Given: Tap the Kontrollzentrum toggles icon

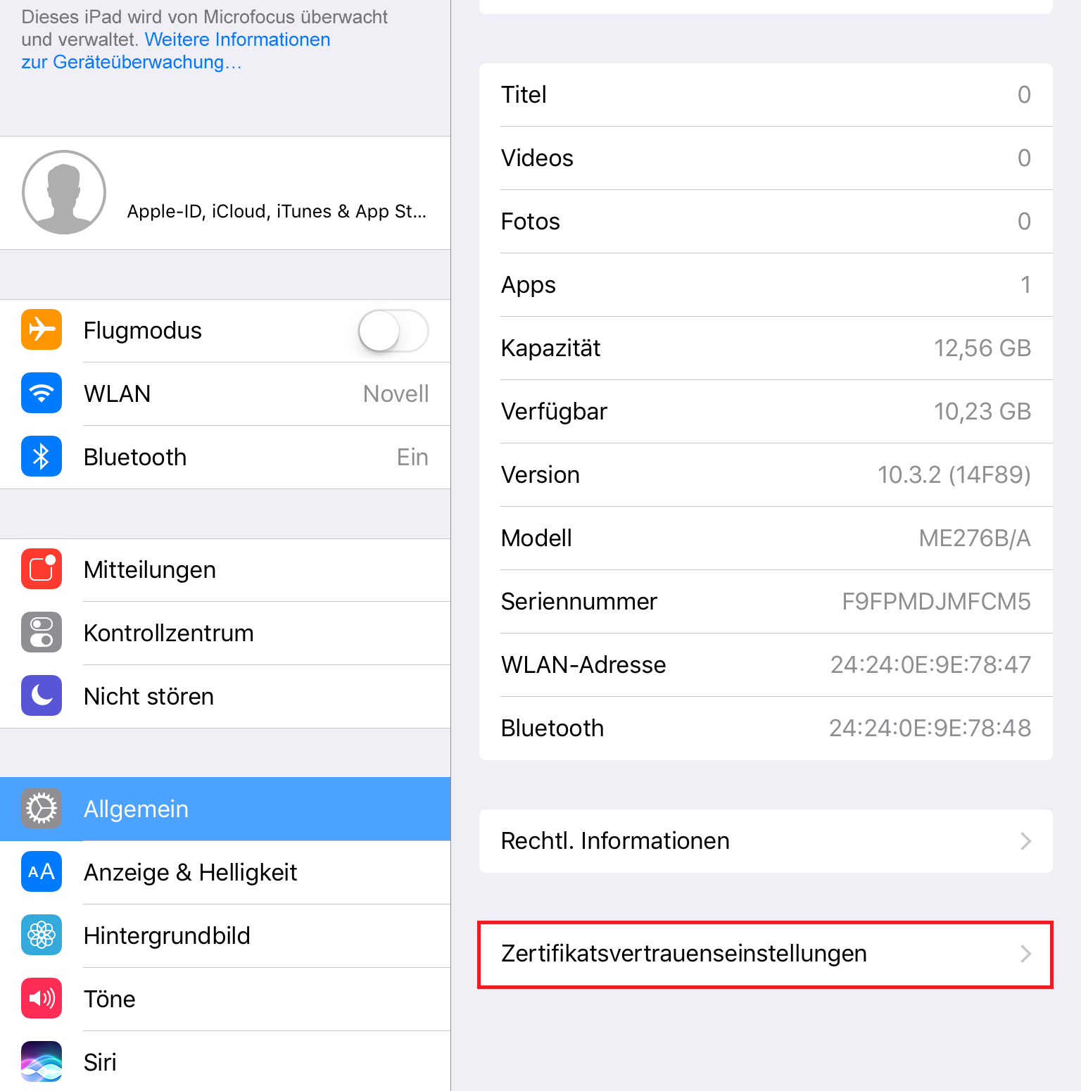Looking at the screenshot, I should [42, 632].
